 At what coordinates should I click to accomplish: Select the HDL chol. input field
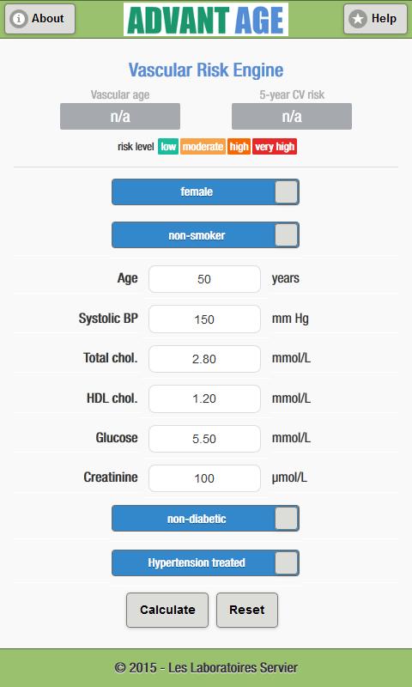click(204, 398)
